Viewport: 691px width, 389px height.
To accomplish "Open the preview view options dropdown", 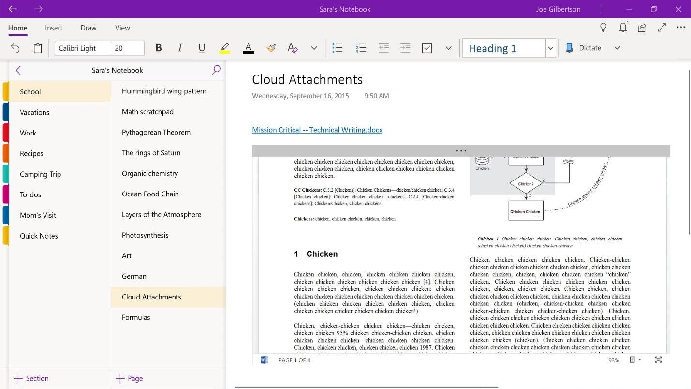I will 635,360.
